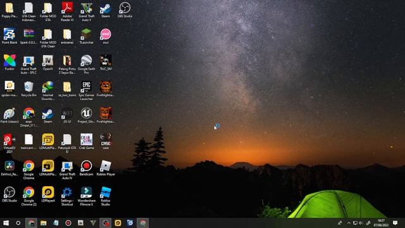Open the enbseries folder
Image resolution: width=405 pixels, height=228 pixels.
click(x=67, y=36)
